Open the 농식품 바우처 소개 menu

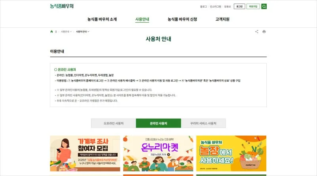pos(102,19)
